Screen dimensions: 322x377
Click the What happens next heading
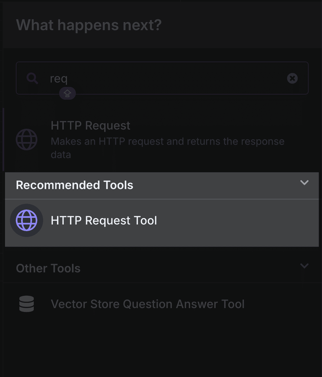(x=89, y=25)
